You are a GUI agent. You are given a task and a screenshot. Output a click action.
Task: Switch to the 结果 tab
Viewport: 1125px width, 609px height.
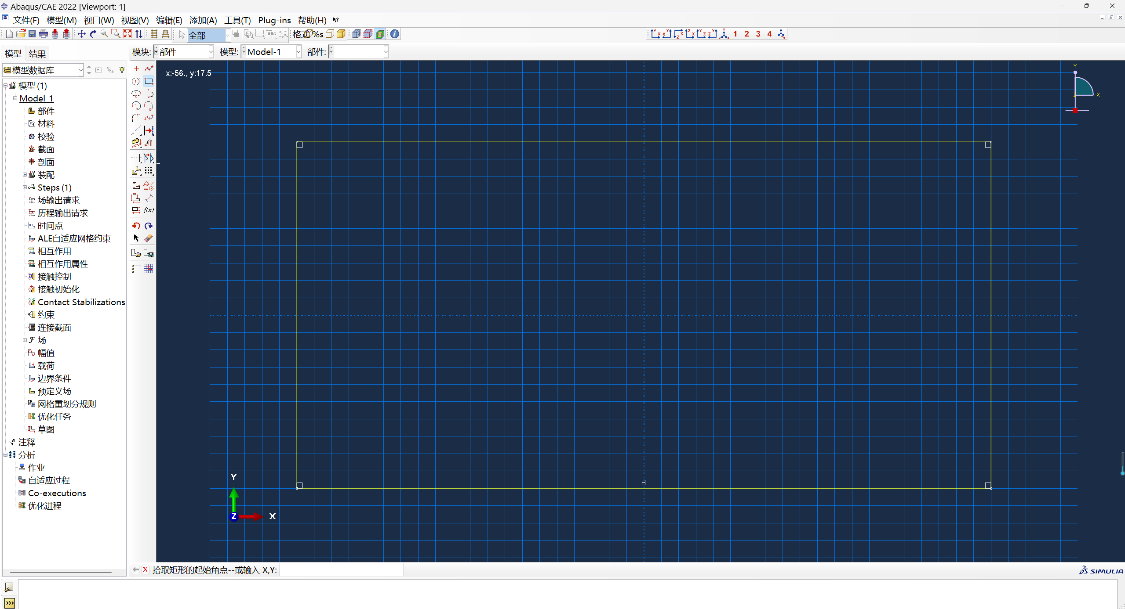click(x=37, y=54)
